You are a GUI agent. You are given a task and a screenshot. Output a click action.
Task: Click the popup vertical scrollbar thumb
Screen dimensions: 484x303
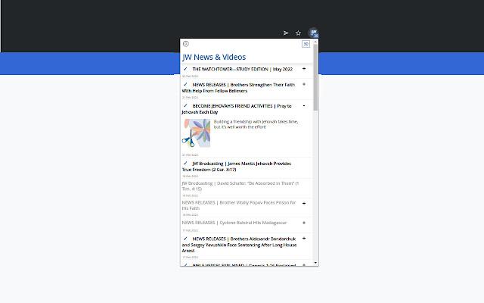[x=315, y=77]
